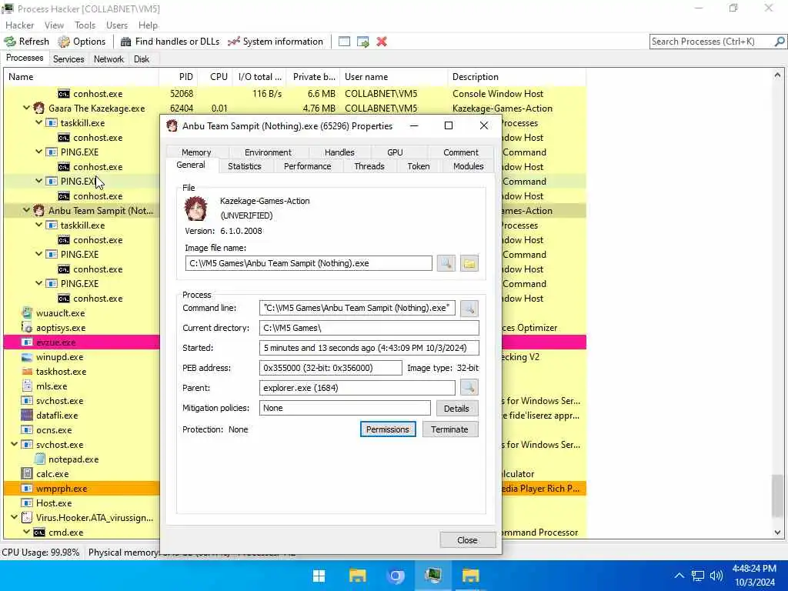Collapse the hovered PING.EXE node

pos(38,181)
